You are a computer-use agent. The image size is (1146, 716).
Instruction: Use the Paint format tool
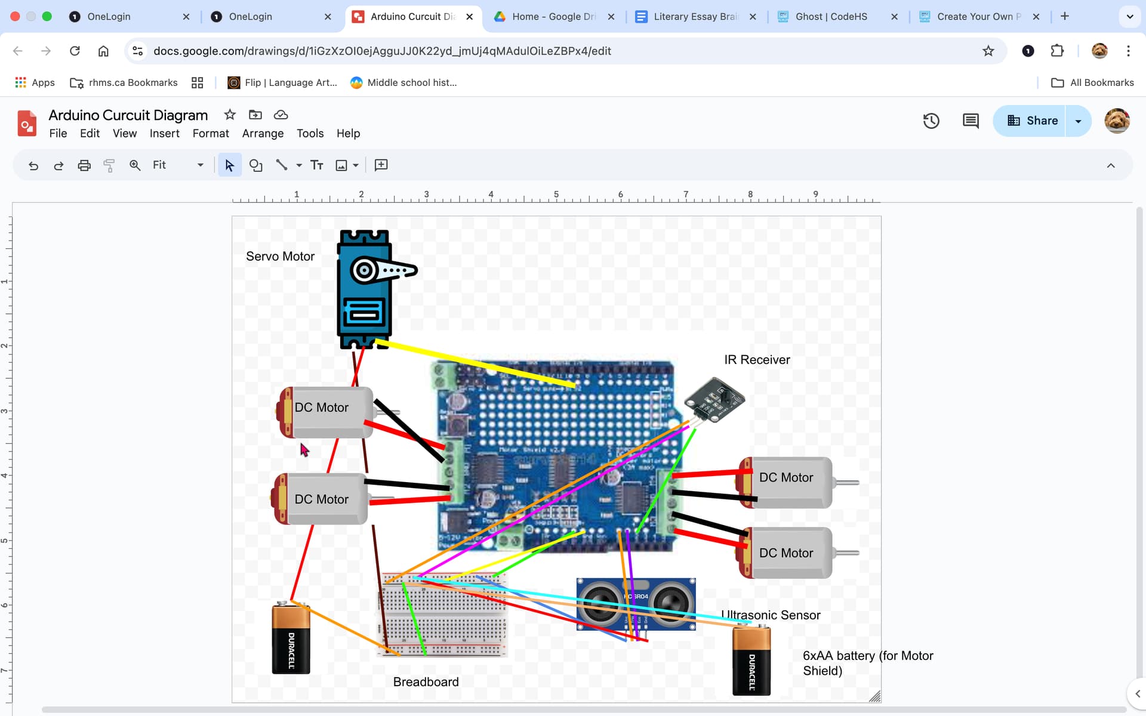point(109,165)
